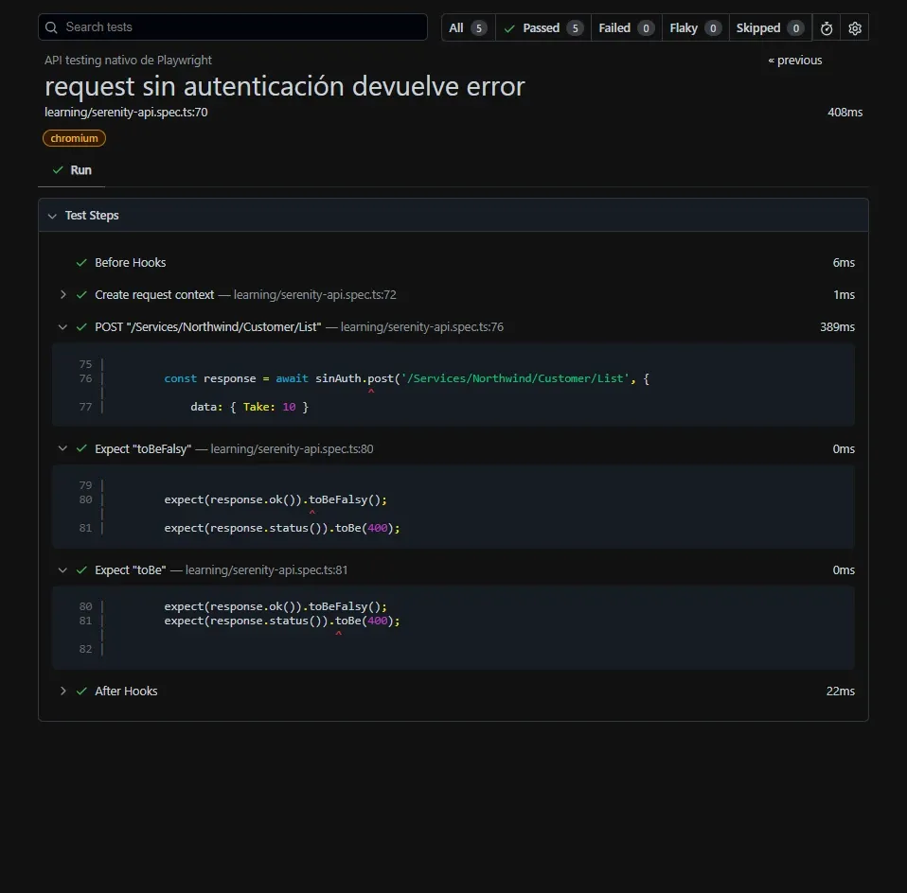The height and width of the screenshot is (893, 907).
Task: Click the Search tests input field
Action: (233, 27)
